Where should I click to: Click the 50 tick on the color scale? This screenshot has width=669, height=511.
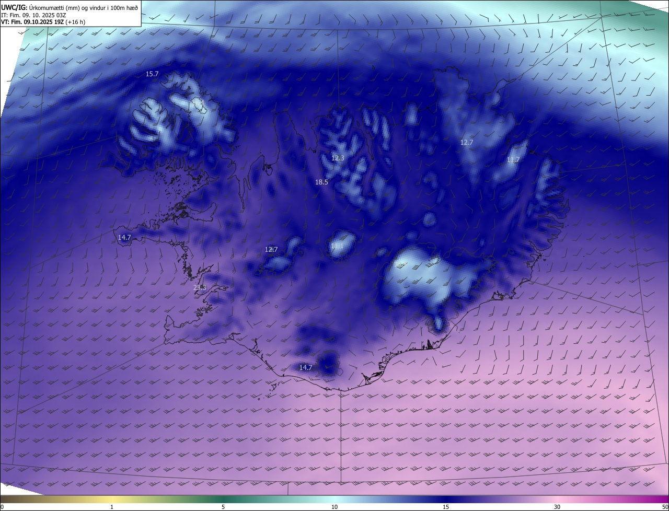tap(665, 507)
